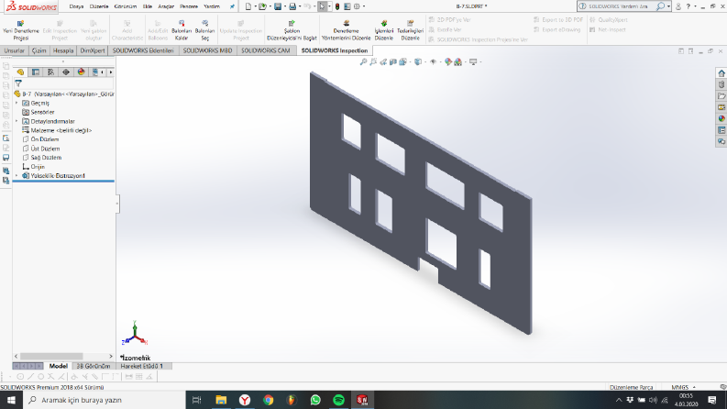Switch to Unsurlar tab
The height and width of the screenshot is (409, 727).
tap(15, 50)
